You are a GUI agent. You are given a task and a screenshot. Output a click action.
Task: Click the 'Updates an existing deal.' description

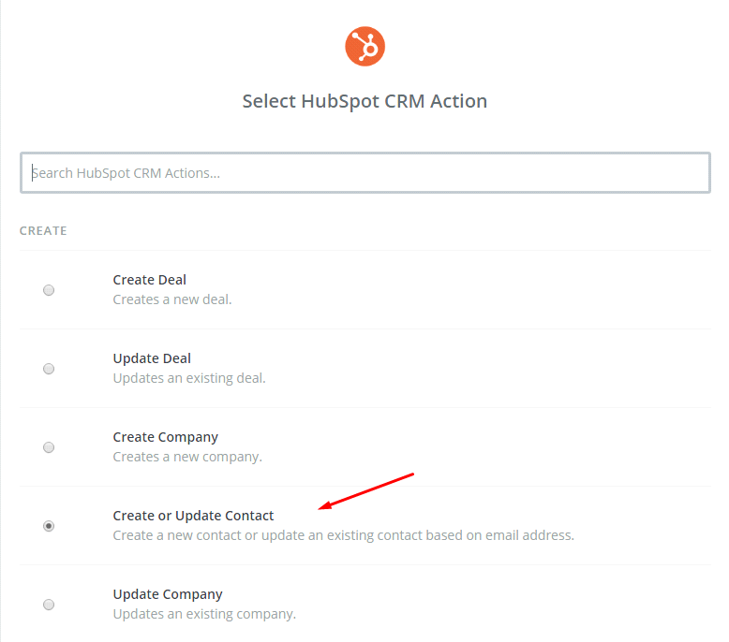189,378
